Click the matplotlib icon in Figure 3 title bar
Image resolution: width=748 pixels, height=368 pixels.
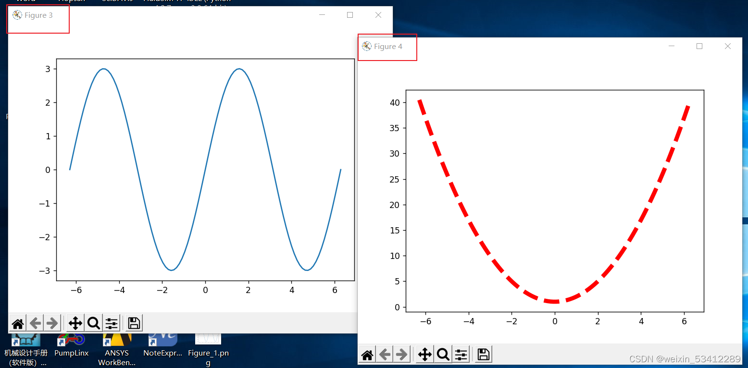point(17,15)
